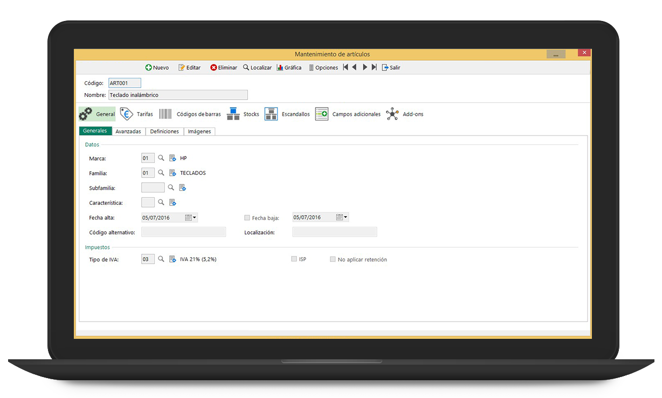This screenshot has width=662, height=398.
Task: Go to the last record arrow
Action: point(374,67)
